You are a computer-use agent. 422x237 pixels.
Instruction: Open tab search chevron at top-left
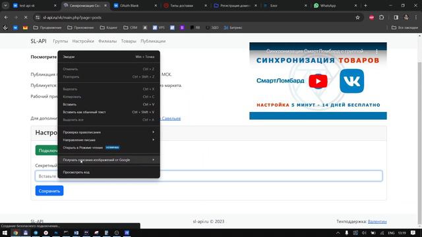(5, 5)
